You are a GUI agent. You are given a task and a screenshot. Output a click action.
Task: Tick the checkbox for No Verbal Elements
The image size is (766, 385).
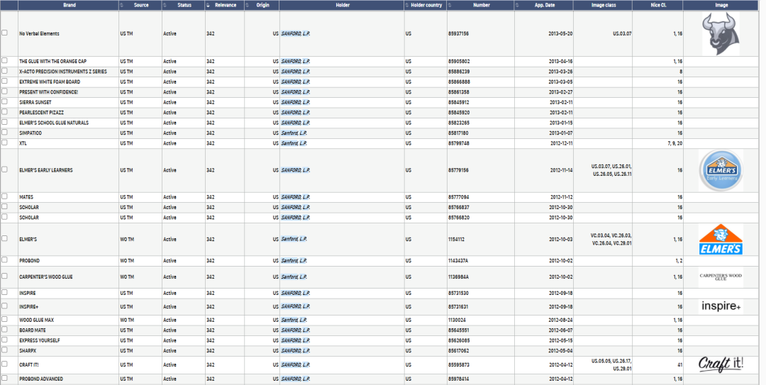[4, 33]
